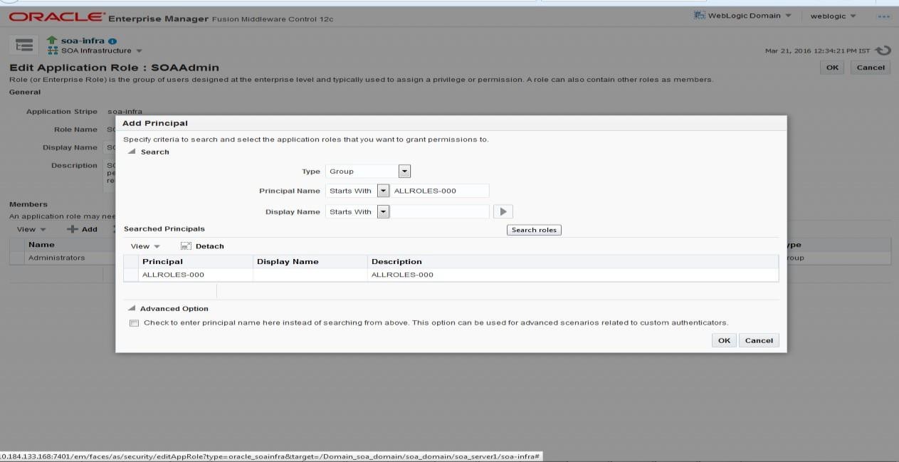Viewport: 899px width, 462px height.
Task: Sort by the Description column header
Action: click(573, 261)
